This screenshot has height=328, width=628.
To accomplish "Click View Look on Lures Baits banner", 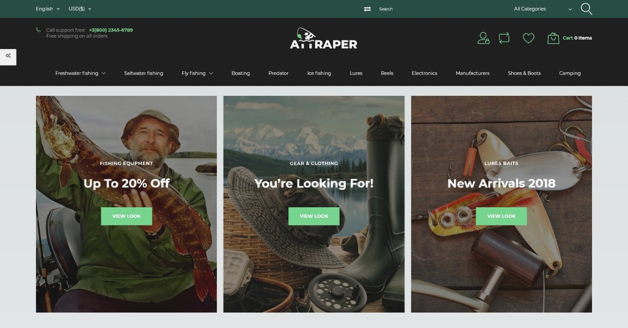I will [x=501, y=216].
